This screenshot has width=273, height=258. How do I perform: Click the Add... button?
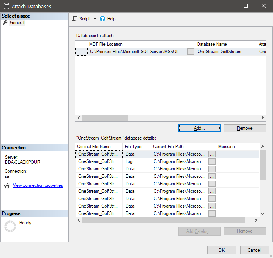point(199,128)
